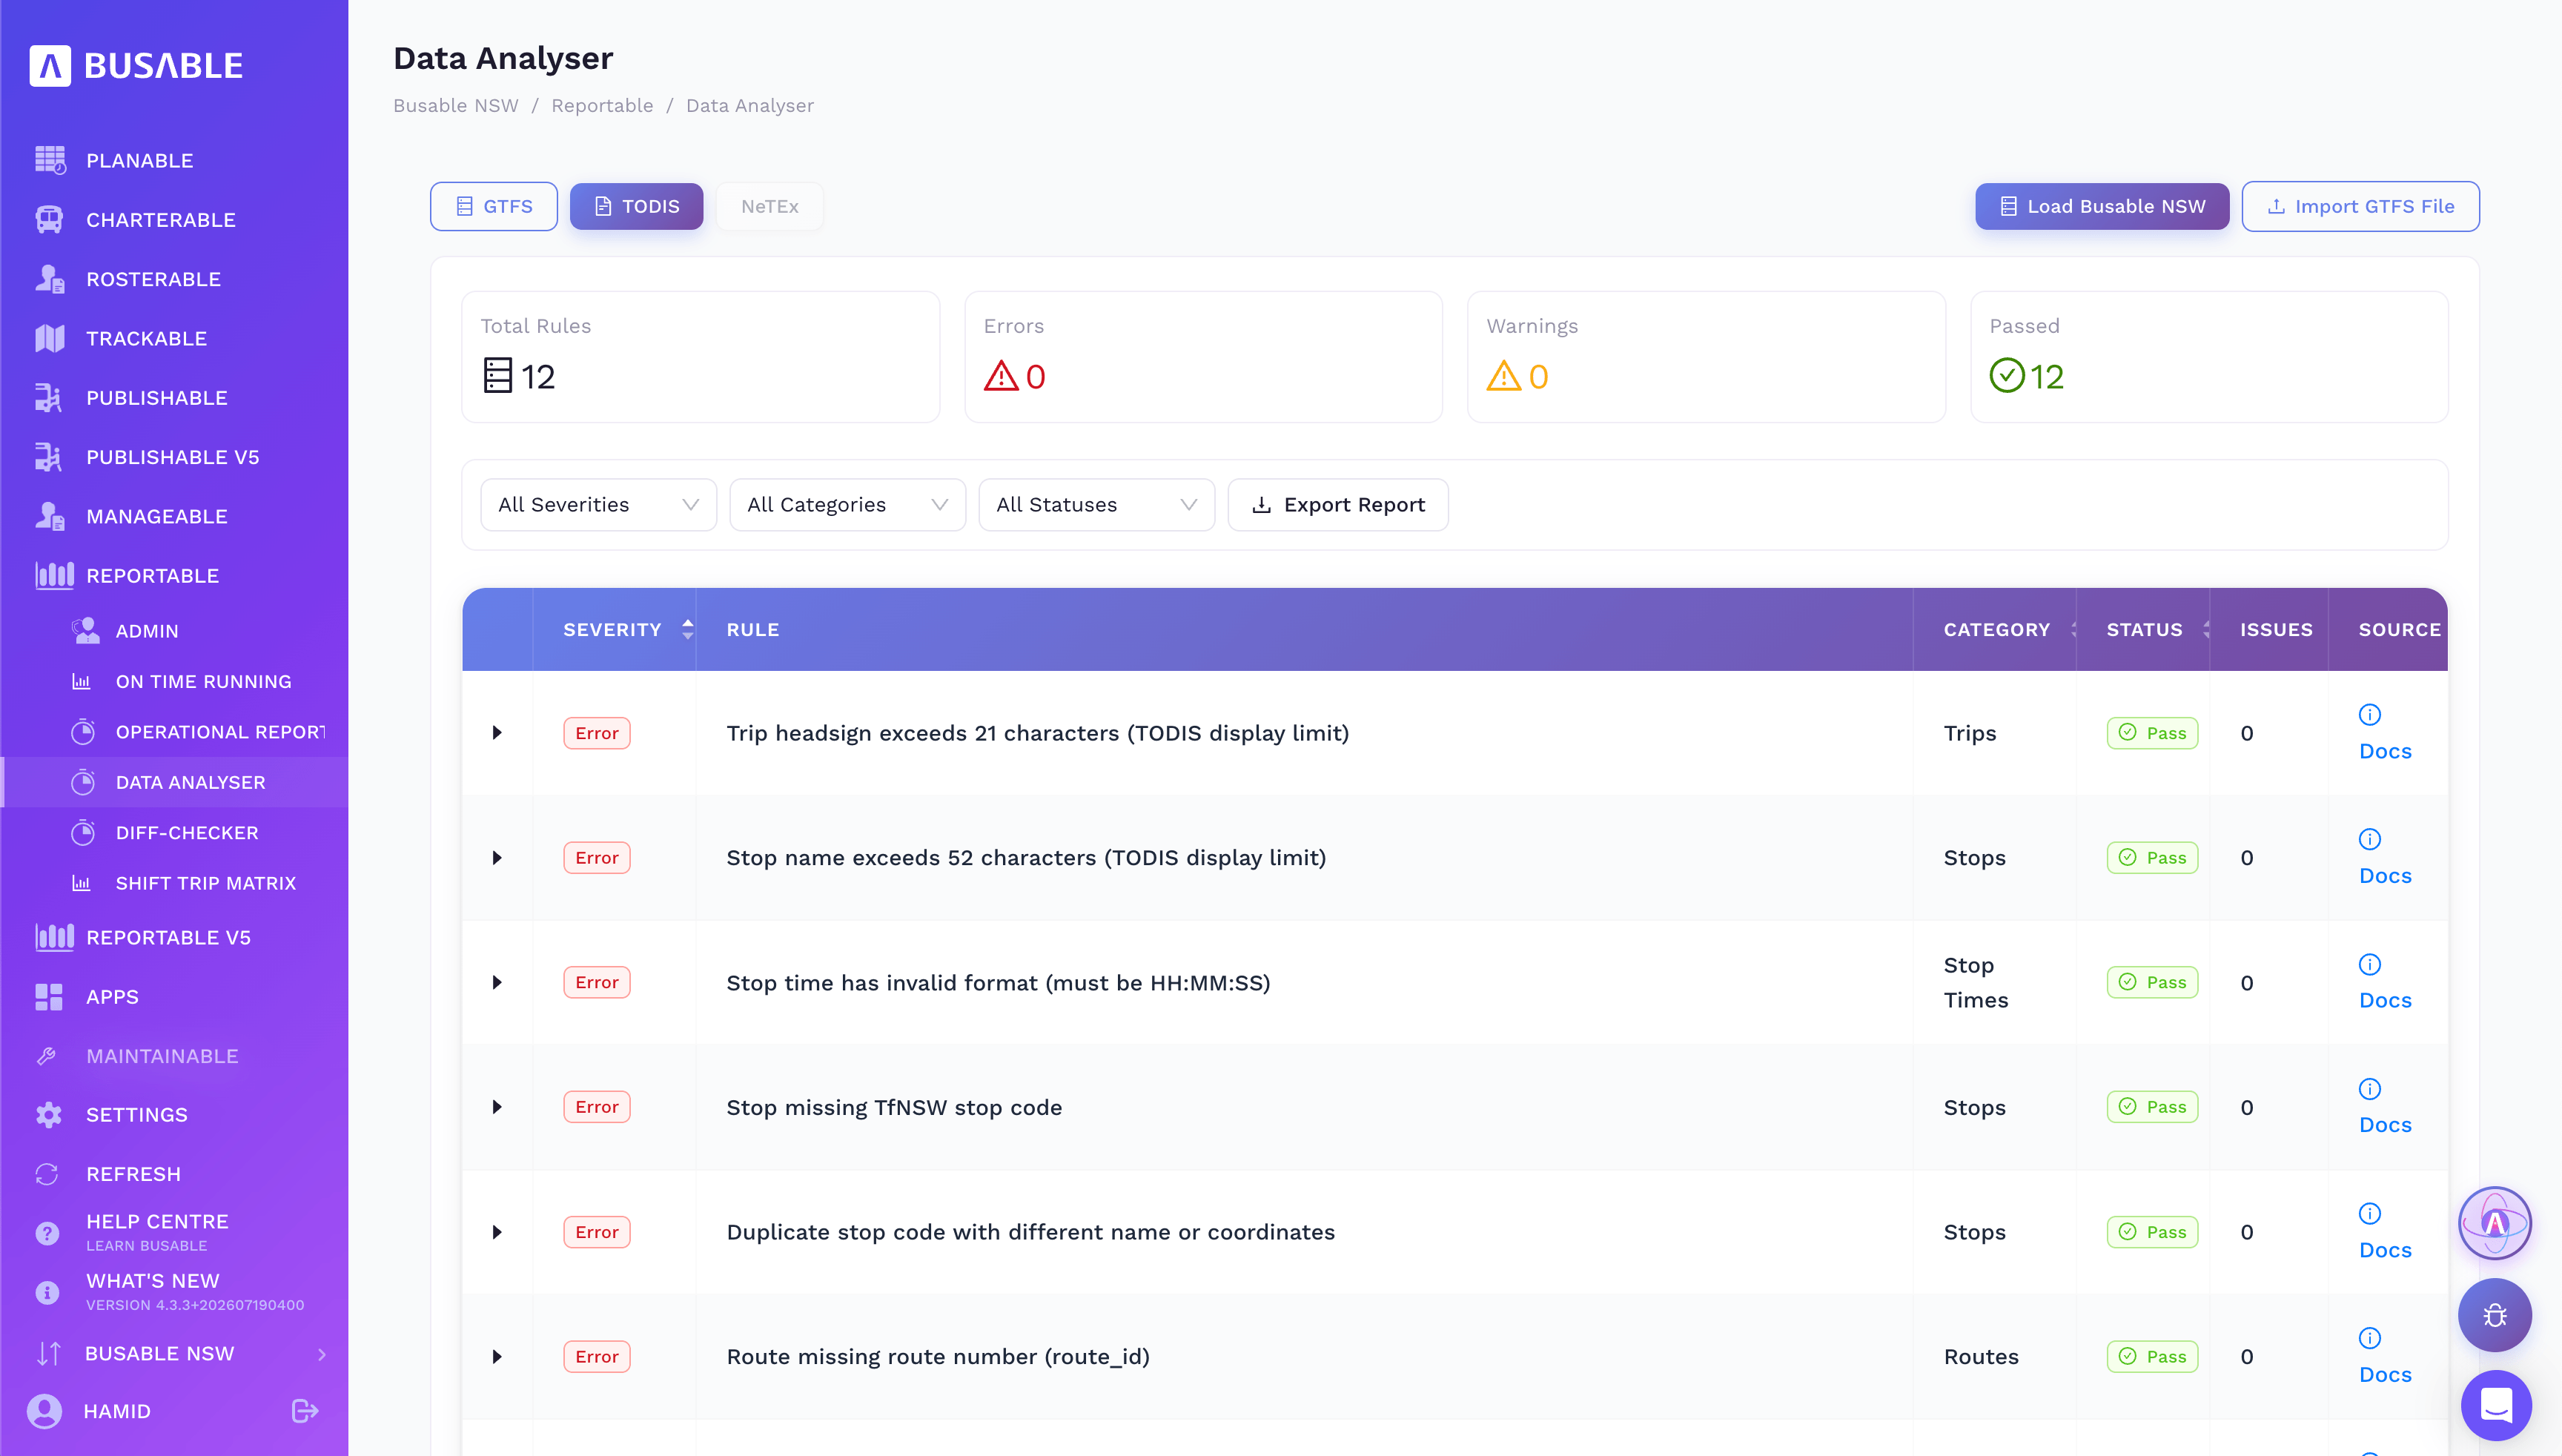Click Load Busable NSW button
Image resolution: width=2562 pixels, height=1456 pixels.
2102,206
